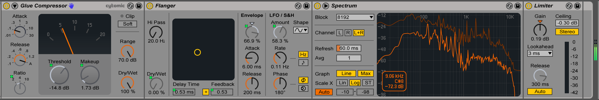Image resolution: width=599 pixels, height=100 pixels.
Task: Click the Delay Time field 0.53 ms
Action: (x=184, y=92)
